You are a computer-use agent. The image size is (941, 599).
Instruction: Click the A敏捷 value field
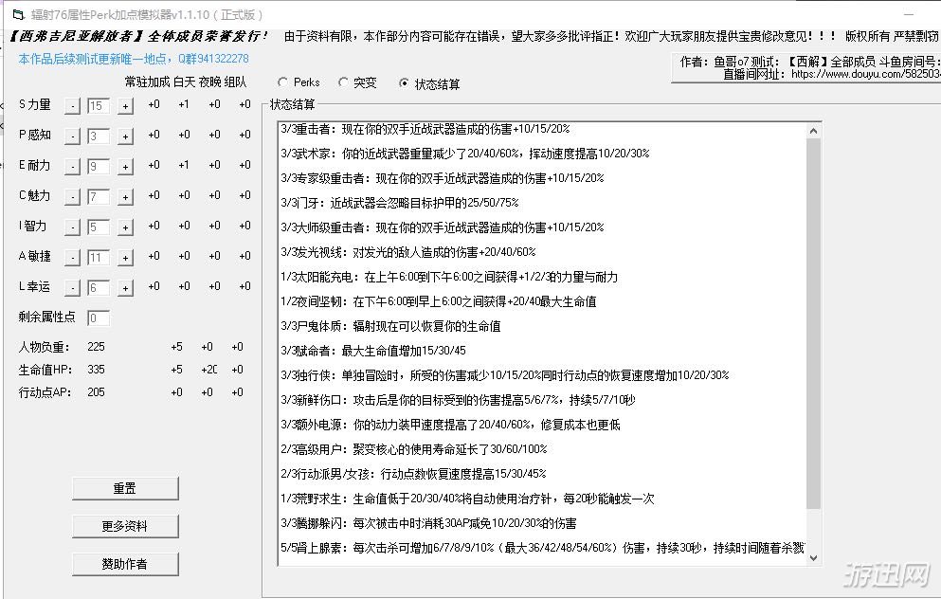click(x=99, y=258)
